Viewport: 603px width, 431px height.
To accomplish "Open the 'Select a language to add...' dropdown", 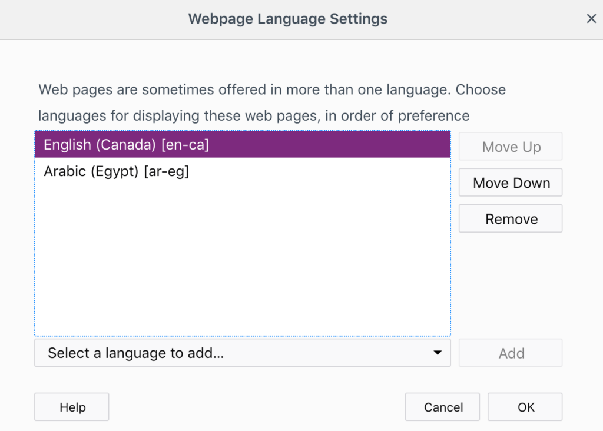I will [x=243, y=353].
